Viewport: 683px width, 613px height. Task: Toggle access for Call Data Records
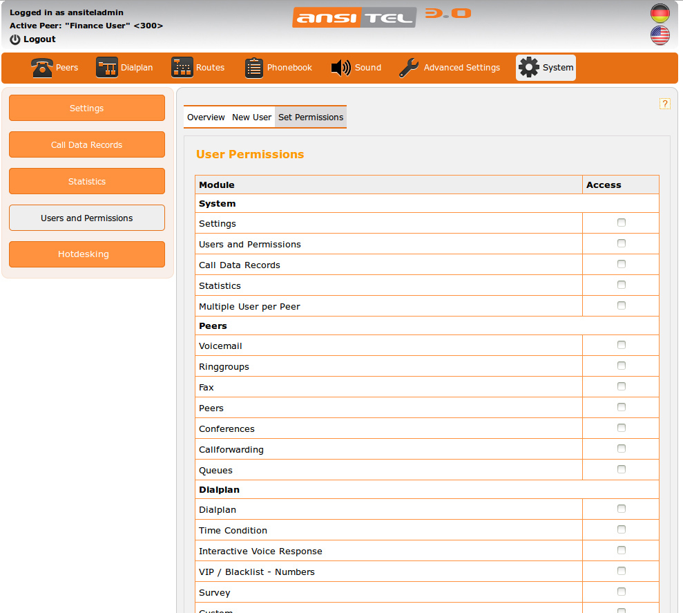click(622, 264)
